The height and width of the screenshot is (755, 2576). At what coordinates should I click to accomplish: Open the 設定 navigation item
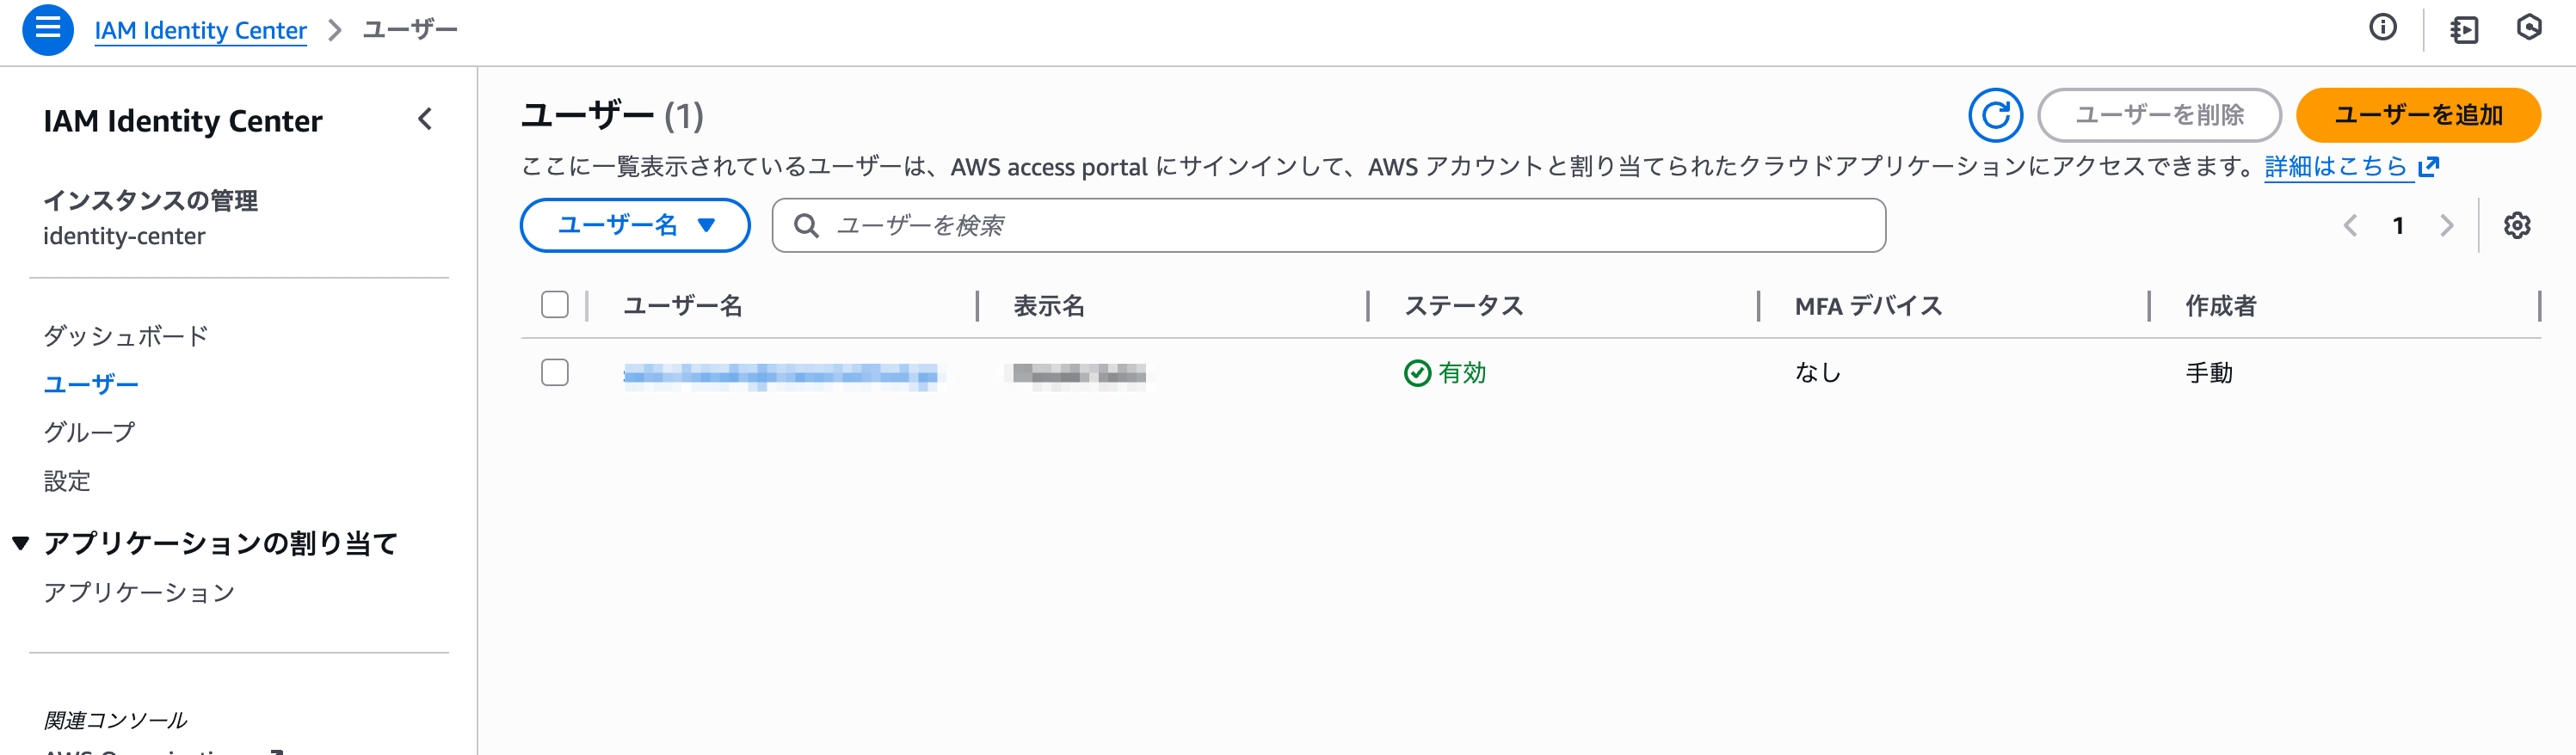pos(66,481)
